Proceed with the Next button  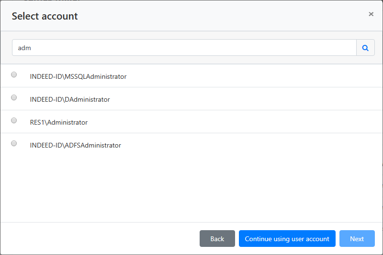[x=357, y=239]
